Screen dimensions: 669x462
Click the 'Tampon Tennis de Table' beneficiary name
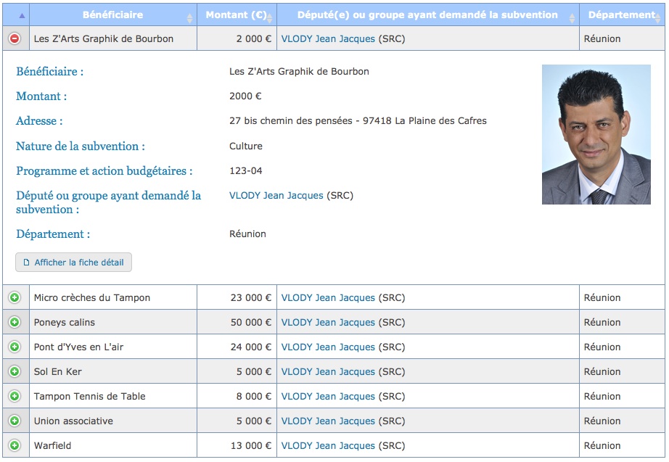(89, 397)
